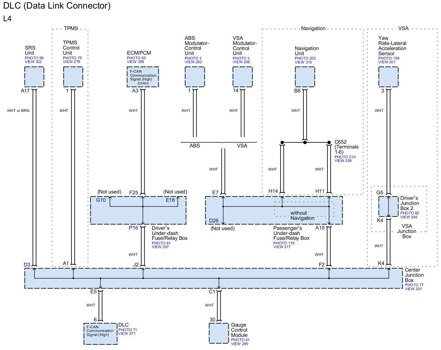Select the A3 terminal label on ECM/PCM
Screen dimensions: 441x350
135,91
